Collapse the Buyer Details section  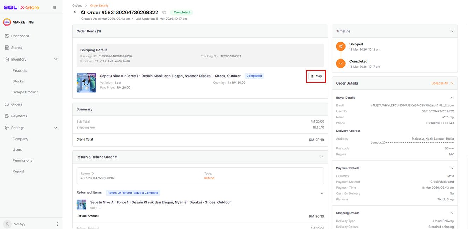pyautogui.click(x=452, y=98)
